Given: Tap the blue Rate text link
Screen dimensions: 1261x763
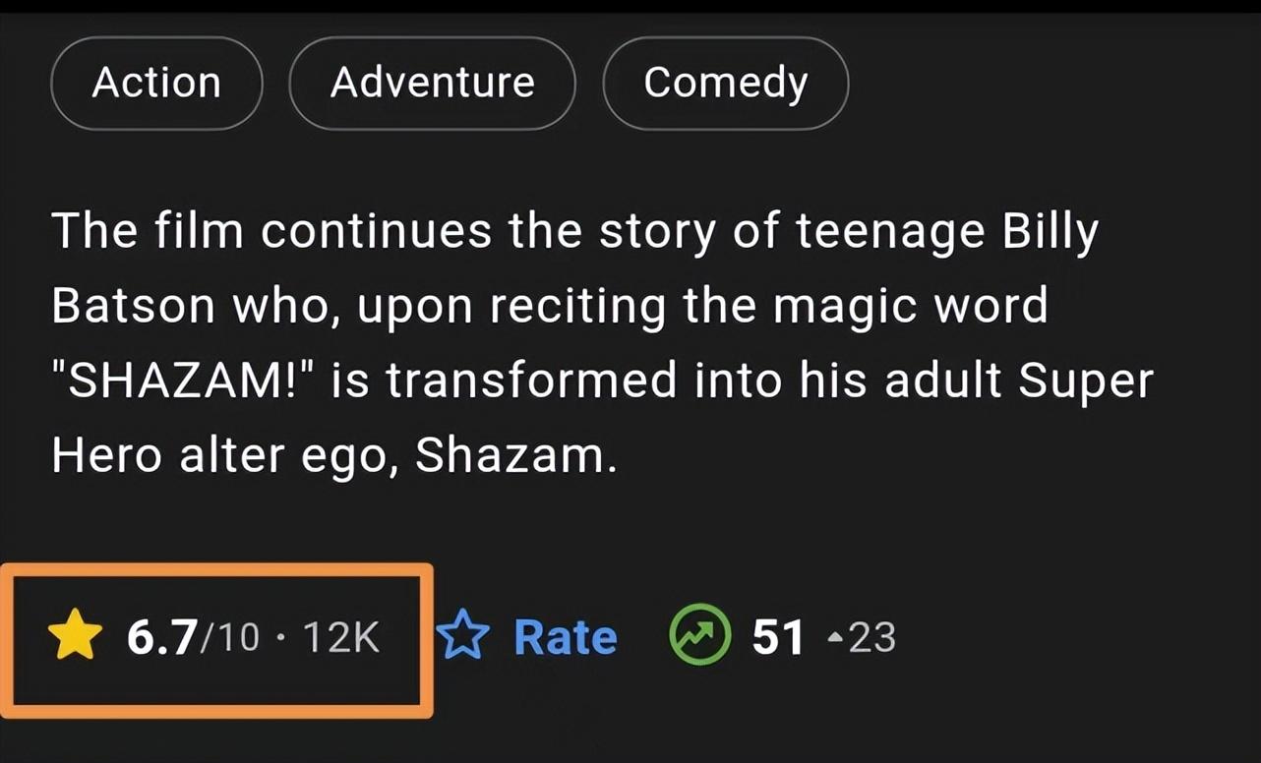Looking at the screenshot, I should point(566,637).
